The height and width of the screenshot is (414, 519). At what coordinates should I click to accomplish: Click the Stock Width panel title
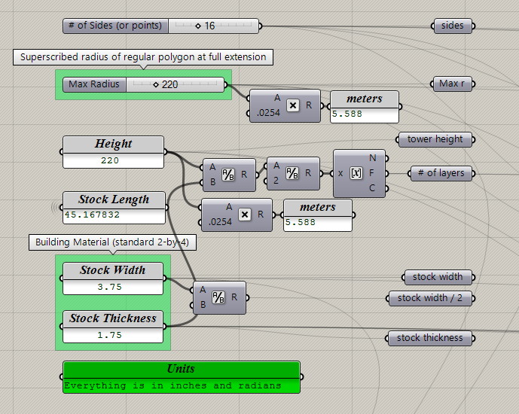[112, 270]
